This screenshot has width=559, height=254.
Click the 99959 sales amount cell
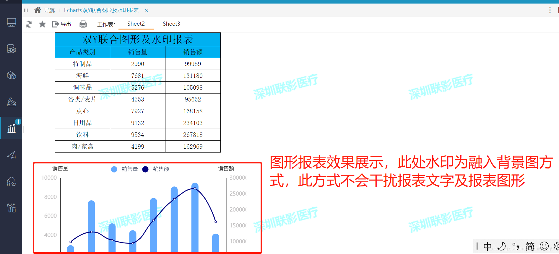193,64
